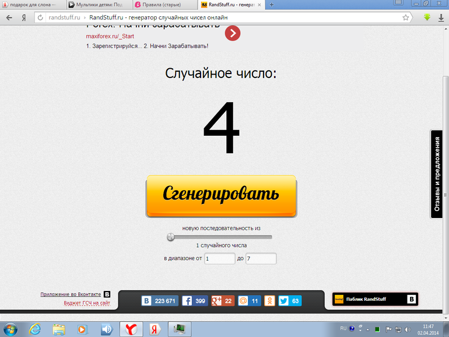Open the speaker application in taskbar

pyautogui.click(x=107, y=329)
